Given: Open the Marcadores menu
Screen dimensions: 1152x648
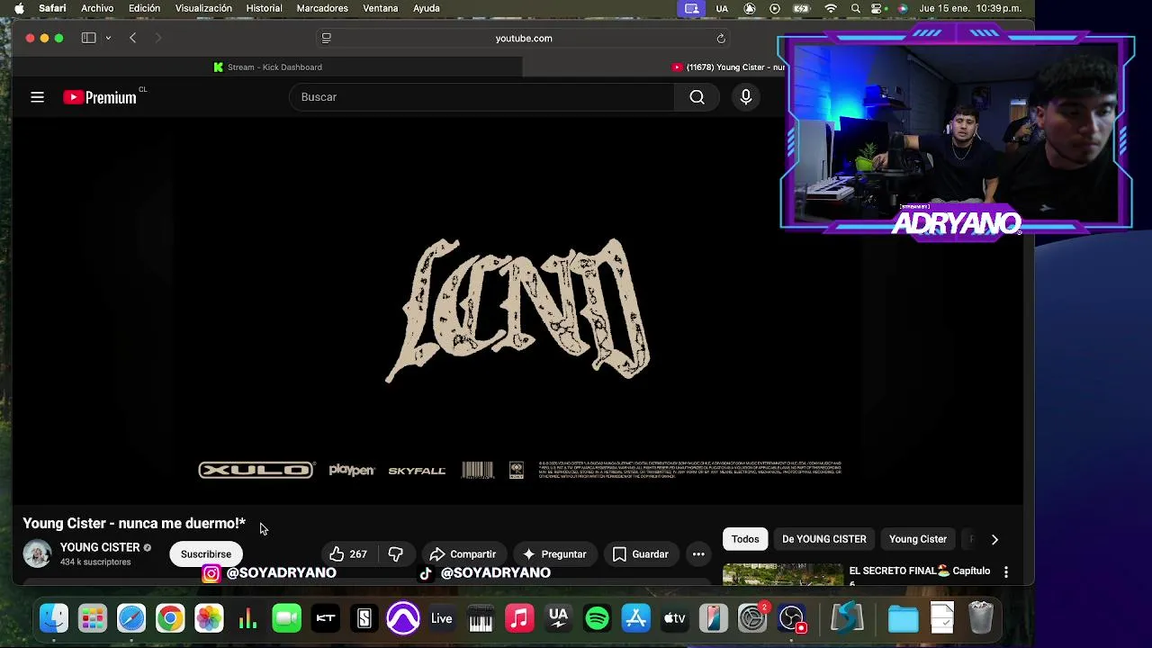Looking at the screenshot, I should click(x=322, y=8).
